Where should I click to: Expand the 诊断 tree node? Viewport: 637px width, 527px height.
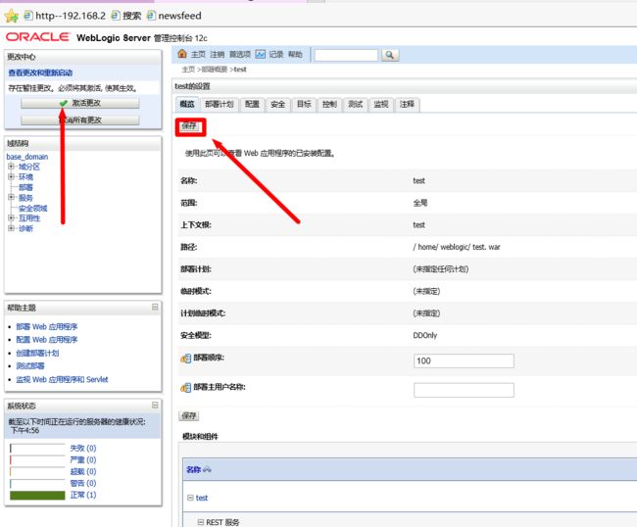[11, 228]
